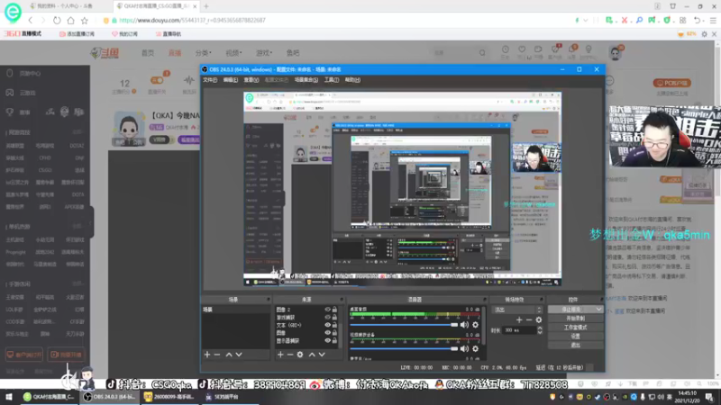Screen dimensions: 721x405
Task: Open a new browser tab
Action: pyautogui.click(x=206, y=6)
